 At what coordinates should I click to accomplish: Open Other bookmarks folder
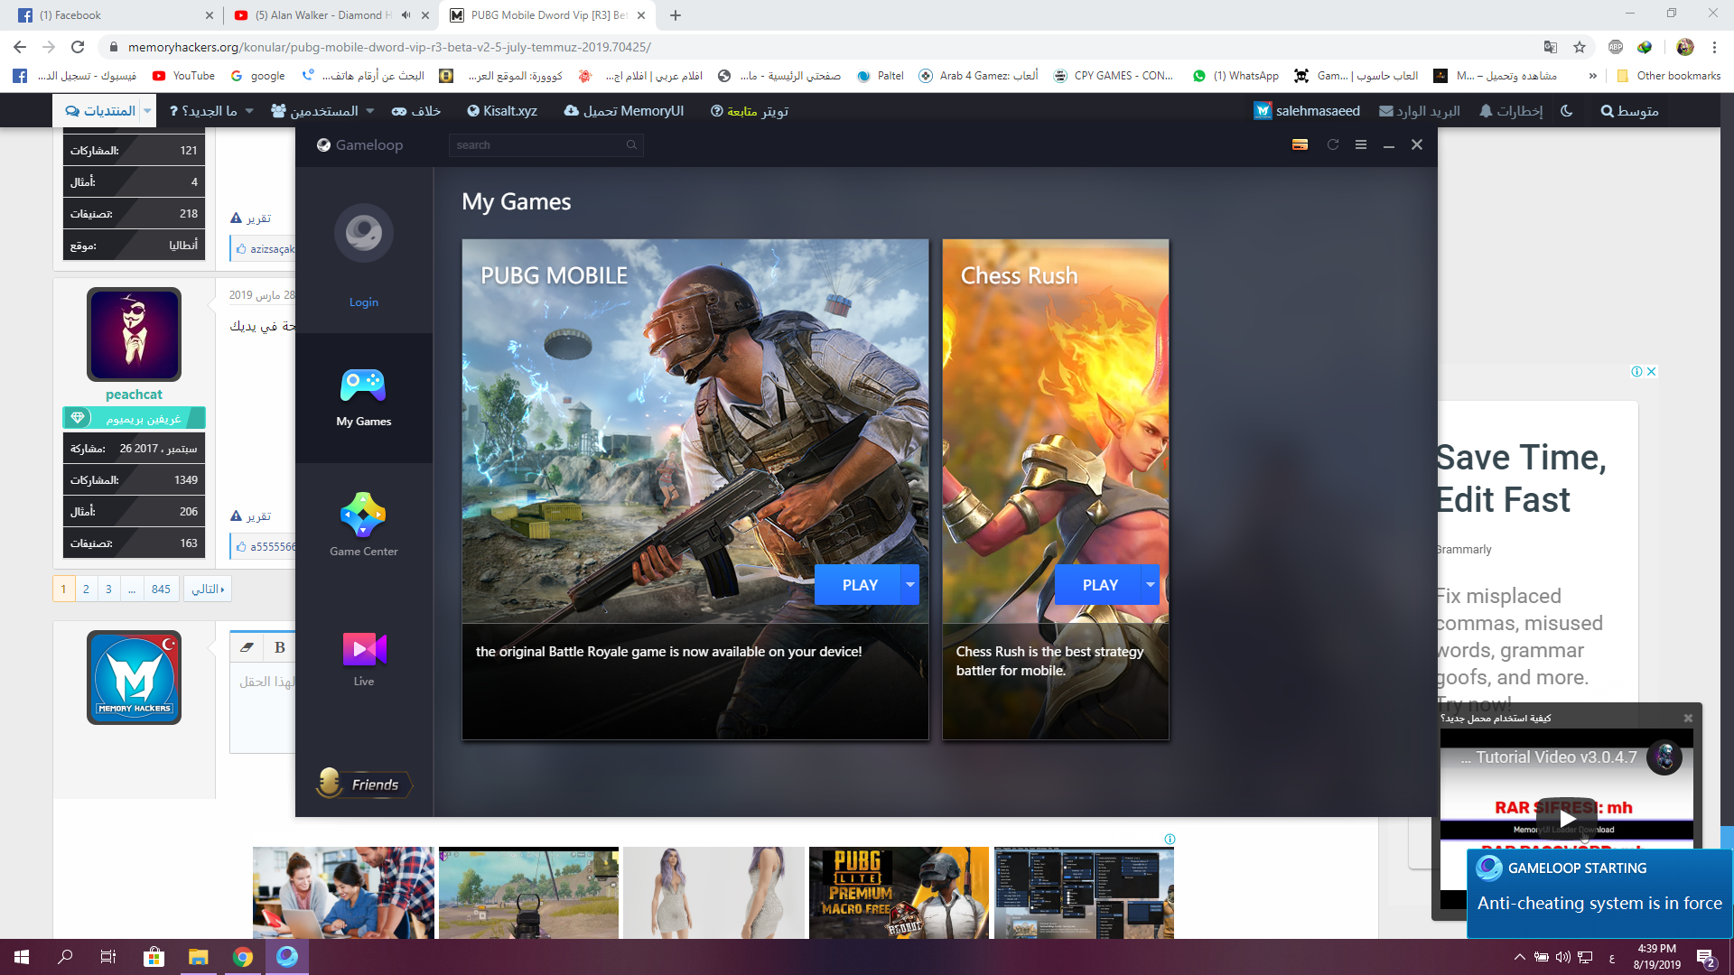pos(1669,76)
